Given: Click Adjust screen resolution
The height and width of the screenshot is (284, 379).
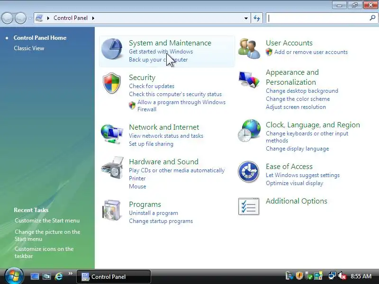Looking at the screenshot, I should tap(296, 107).
